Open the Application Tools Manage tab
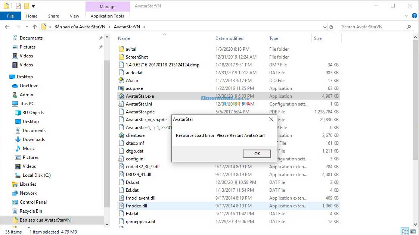 [x=108, y=6]
